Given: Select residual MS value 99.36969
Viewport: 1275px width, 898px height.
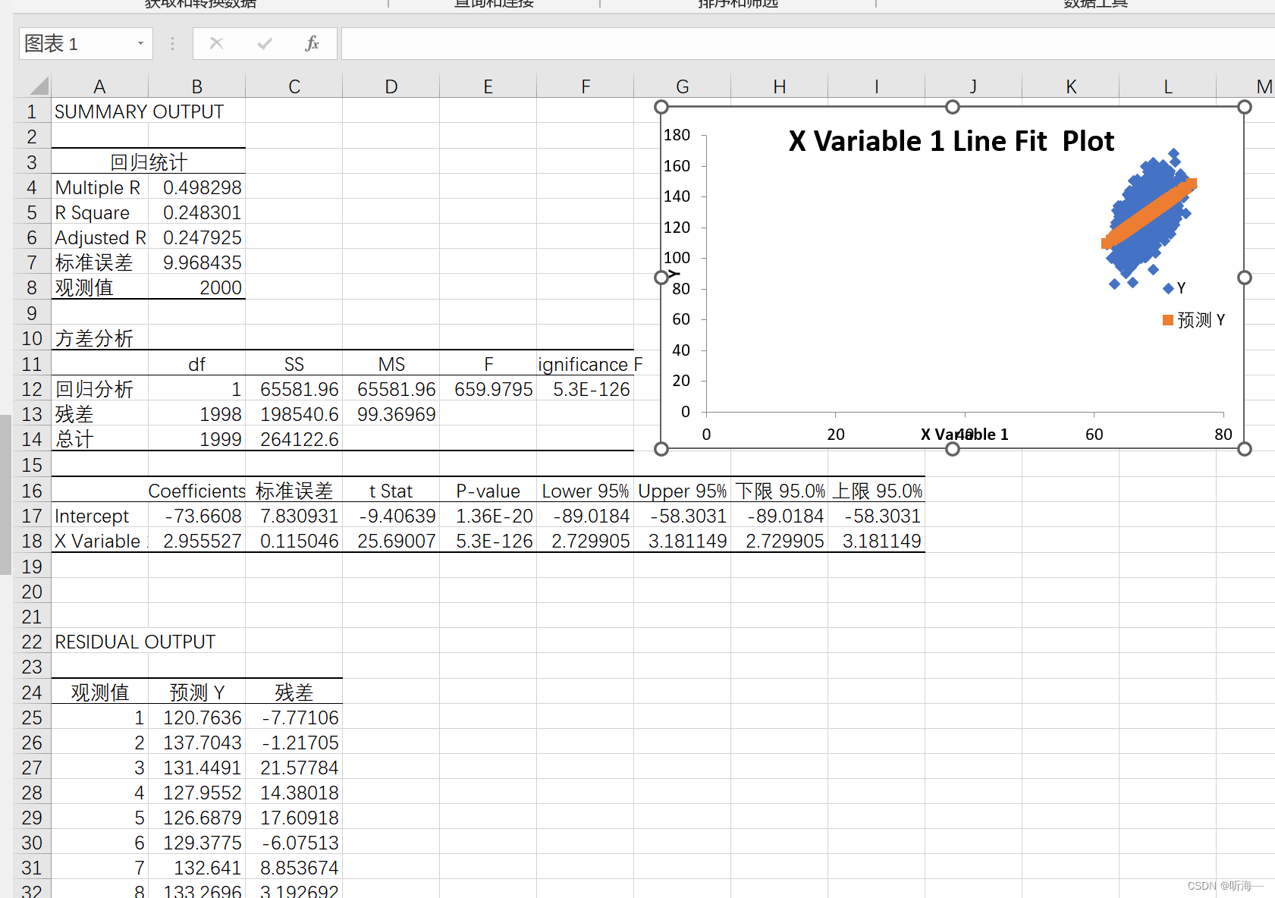Looking at the screenshot, I should point(391,414).
